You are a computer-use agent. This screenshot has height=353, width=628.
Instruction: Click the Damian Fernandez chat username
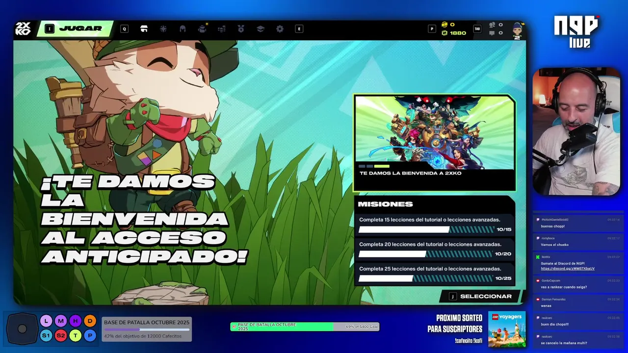coord(553,299)
